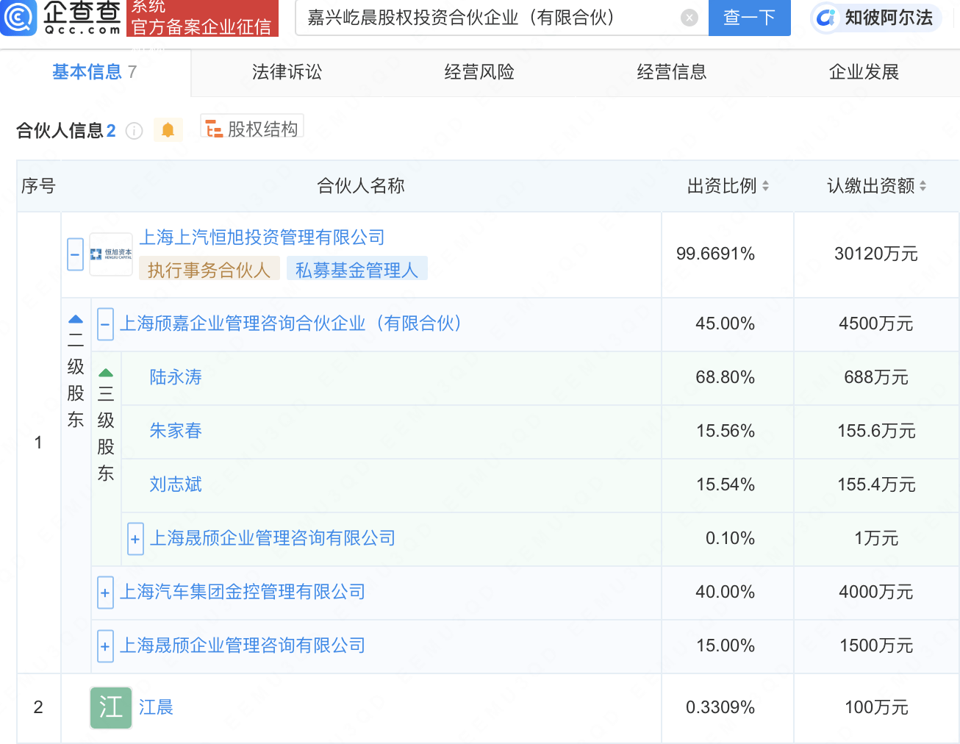Collapse the 三级股东 section arrow
Viewport: 960px width, 744px height.
click(106, 373)
